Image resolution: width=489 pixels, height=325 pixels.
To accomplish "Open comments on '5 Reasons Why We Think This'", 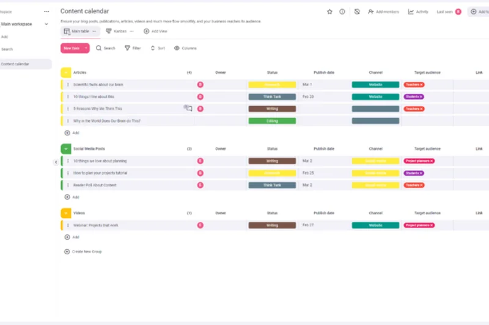I will [188, 109].
